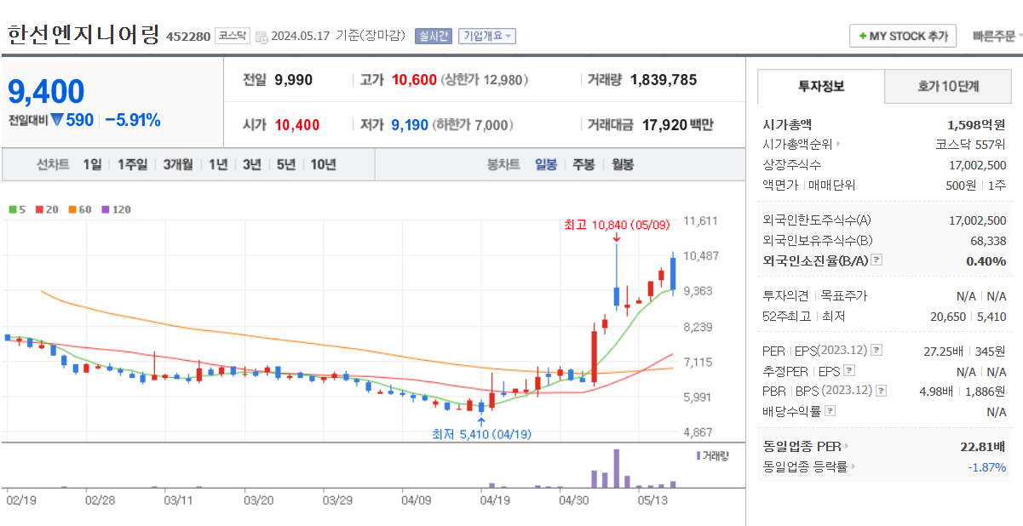Click help icon next to PBR BPS(2023.12)
The image size is (1023, 526).
[x=882, y=392]
